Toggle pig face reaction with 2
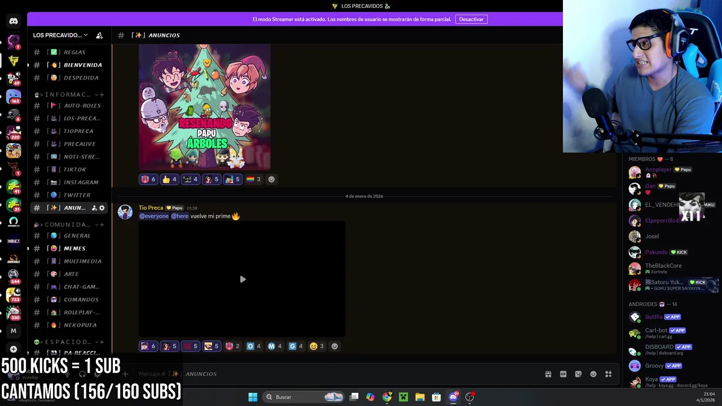 (233, 346)
